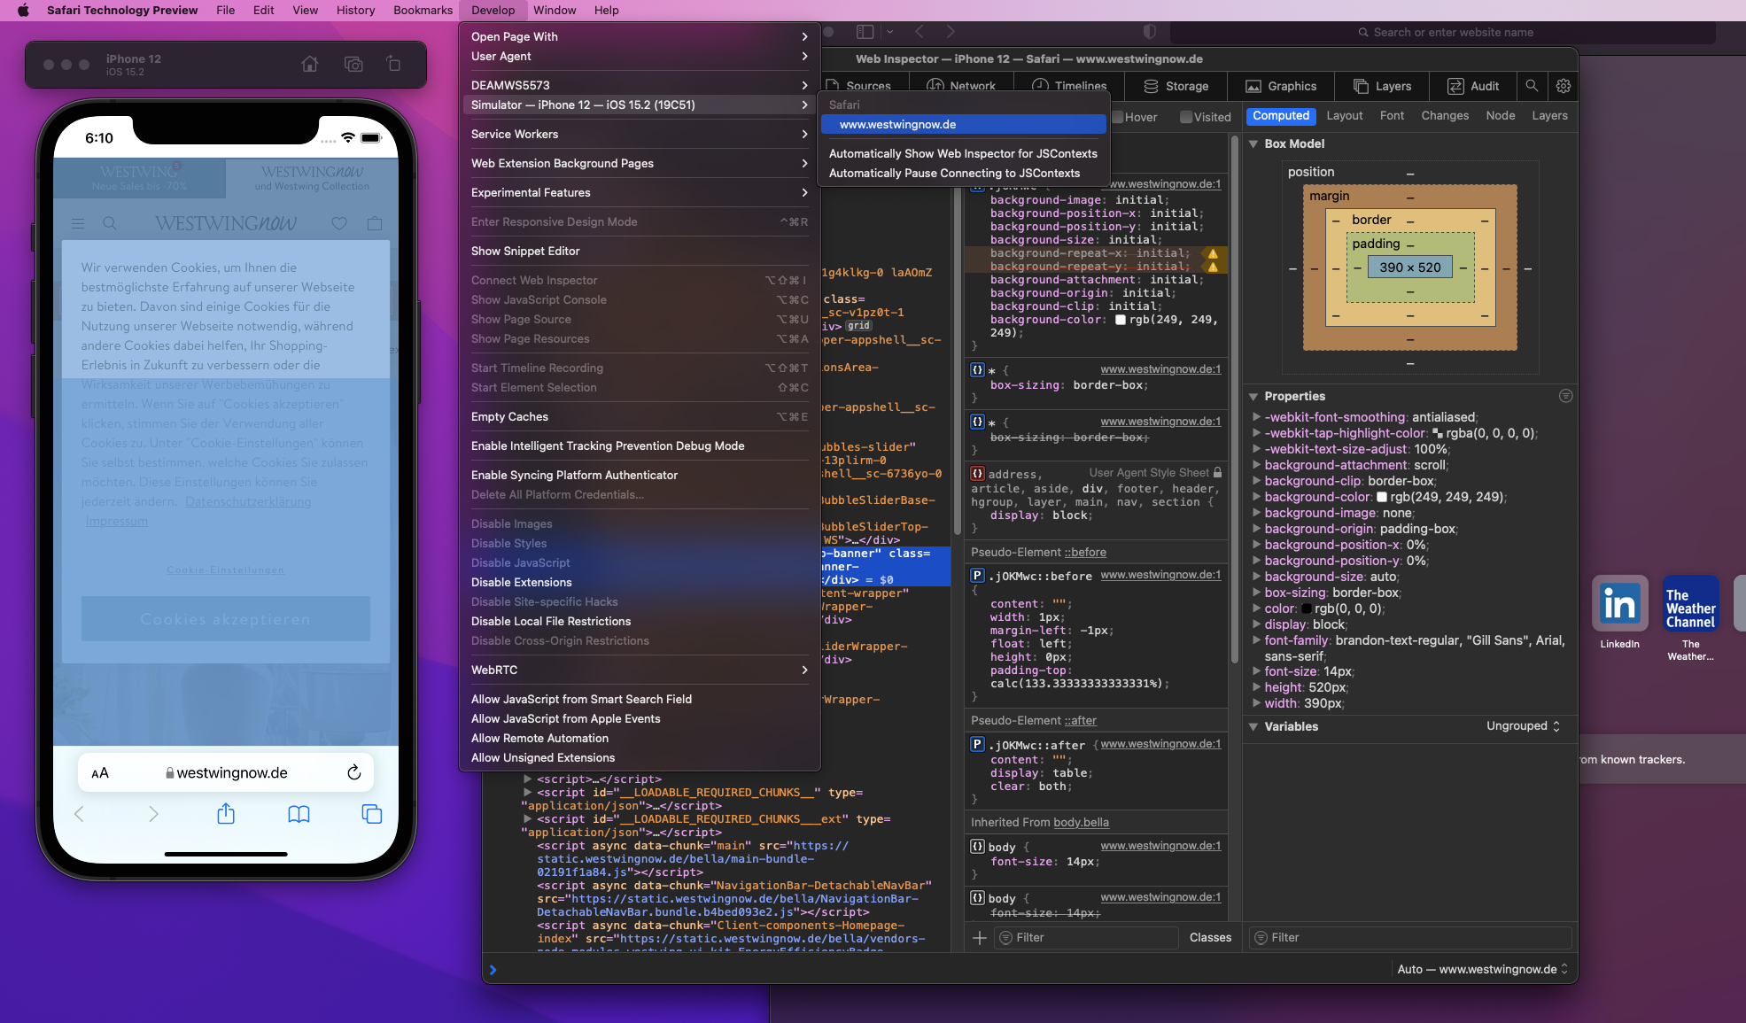Click the search icon in Web Inspector toolbar
Viewport: 1746px width, 1023px height.
pyautogui.click(x=1532, y=86)
